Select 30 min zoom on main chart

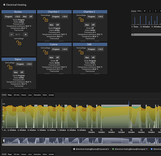[x=17, y=95]
